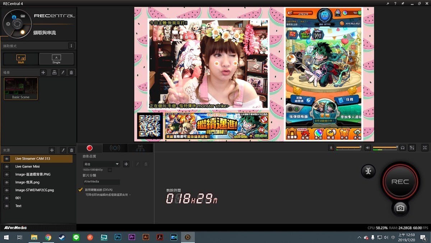Open the settings gear on the RECentral dial
Viewport: 431px width, 243px height.
(8, 24)
